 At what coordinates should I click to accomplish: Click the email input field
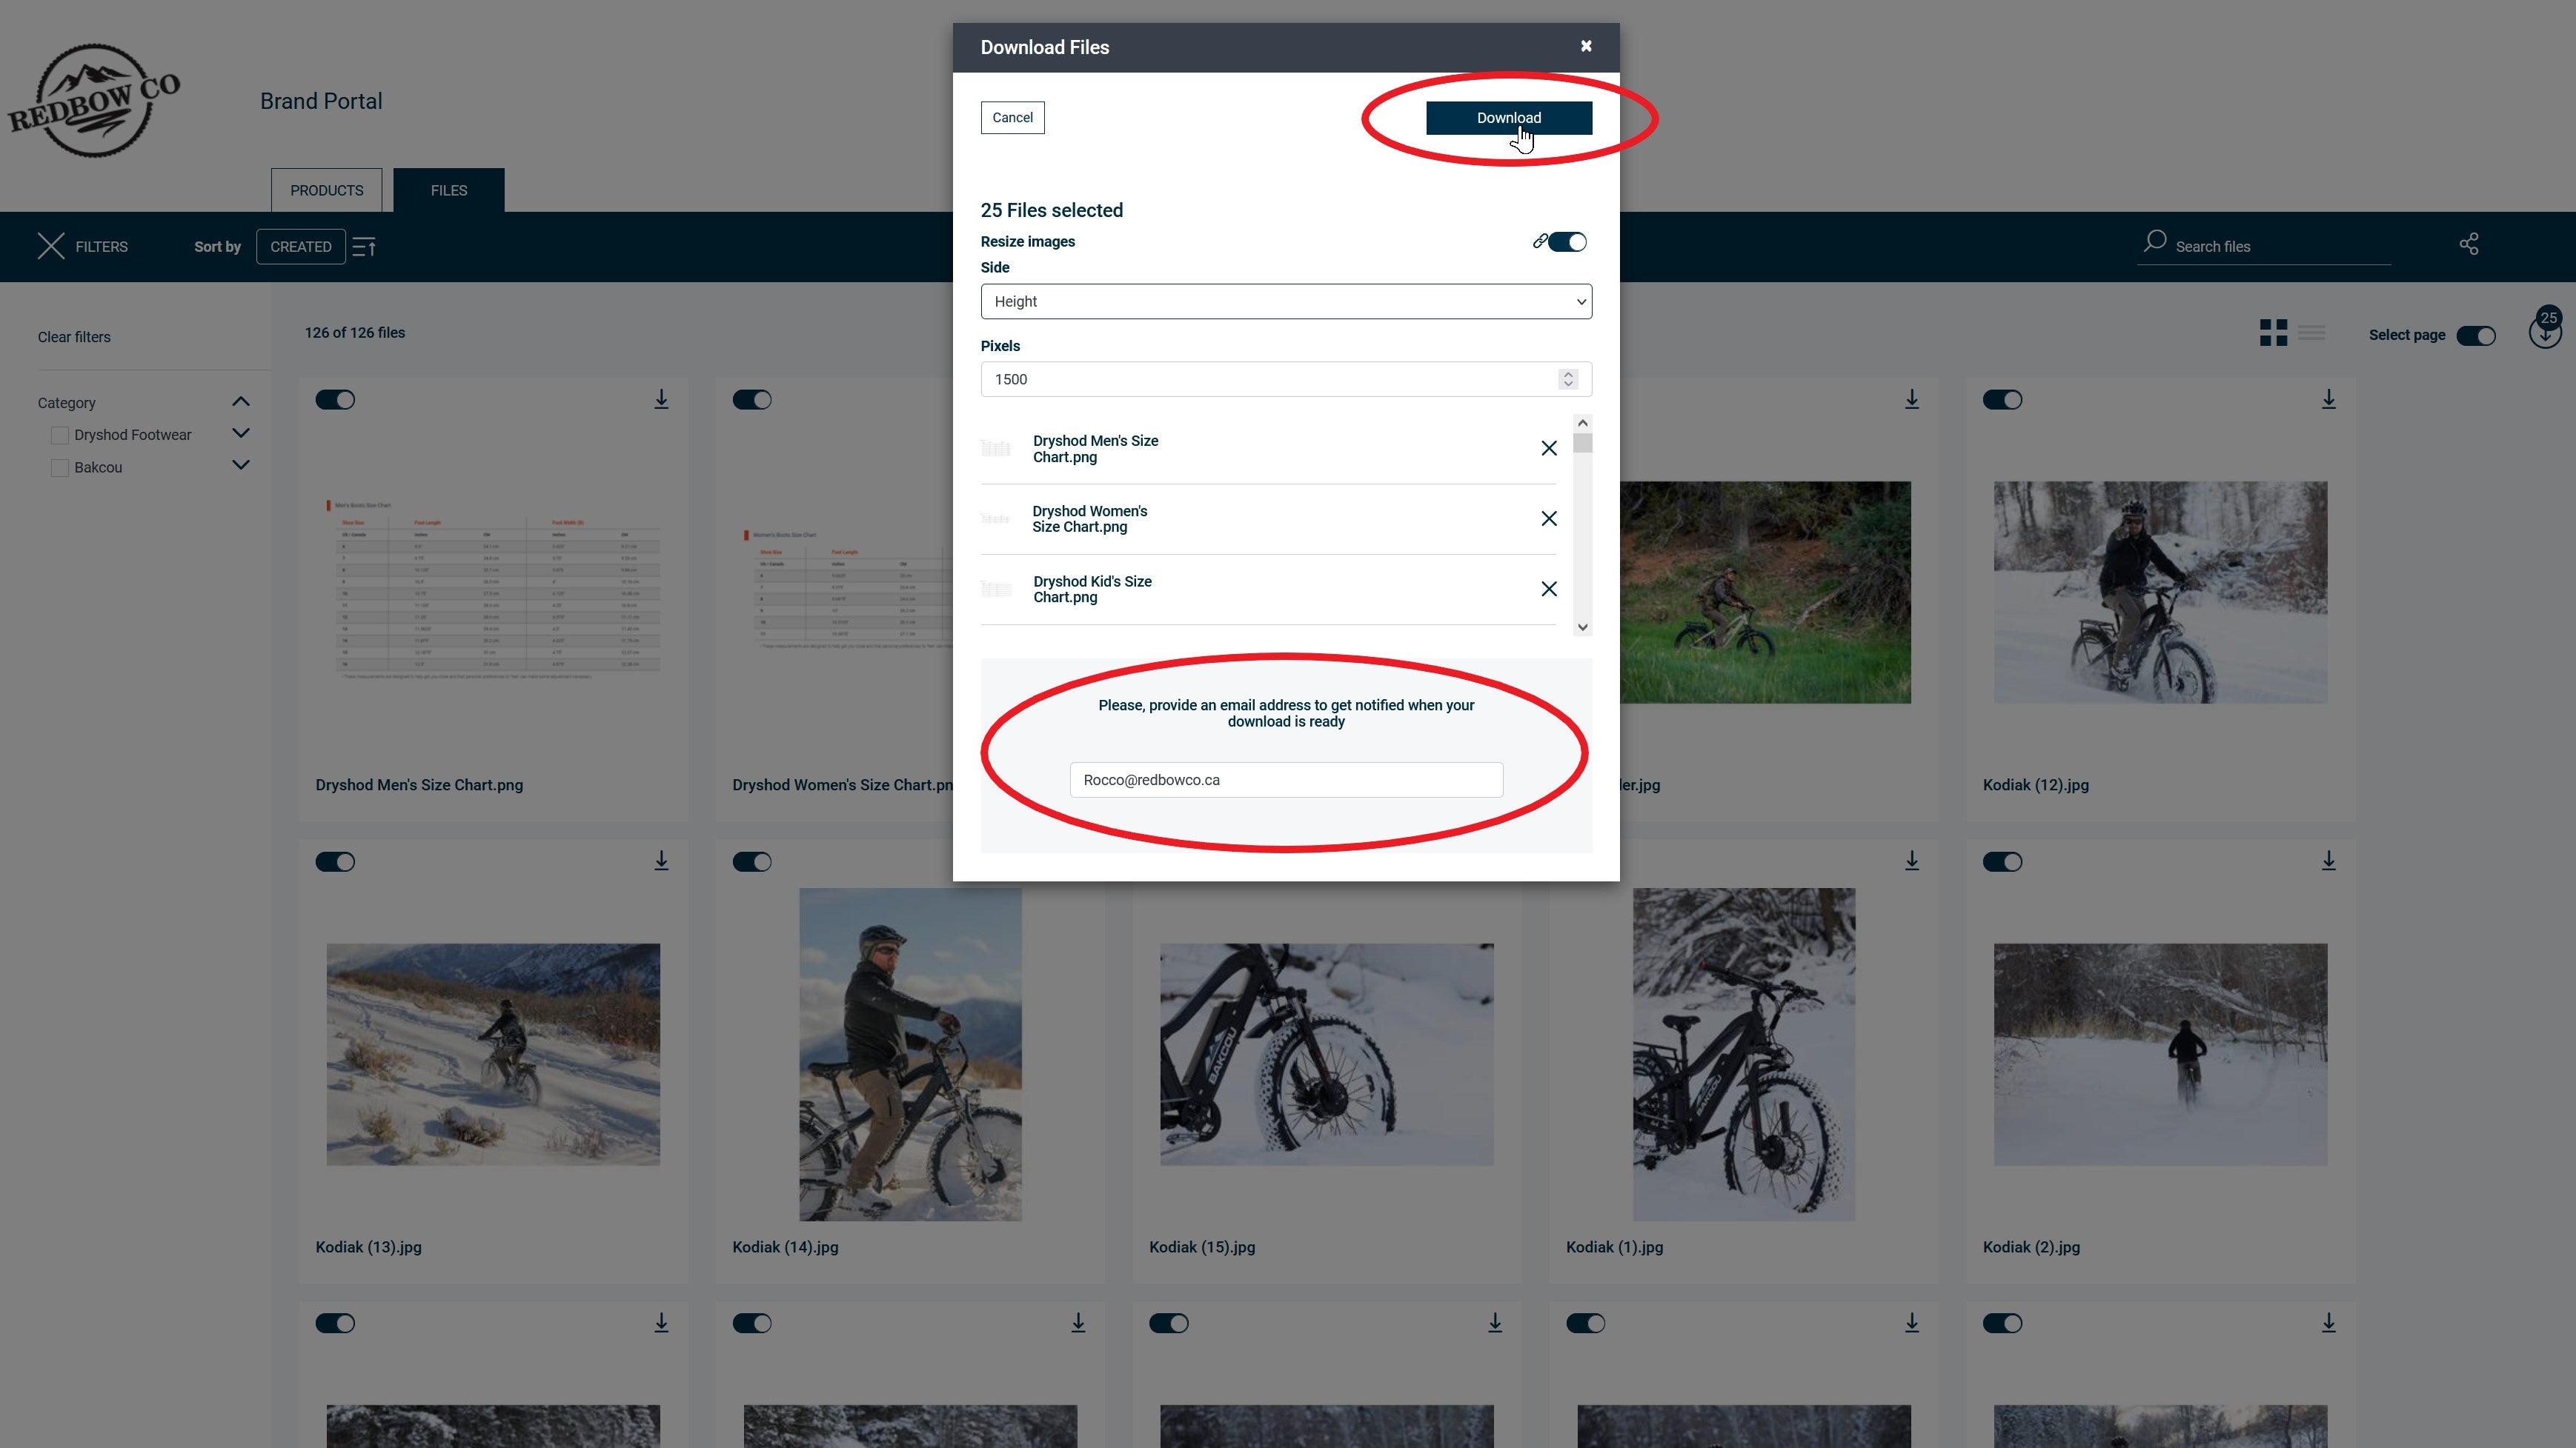(1287, 780)
